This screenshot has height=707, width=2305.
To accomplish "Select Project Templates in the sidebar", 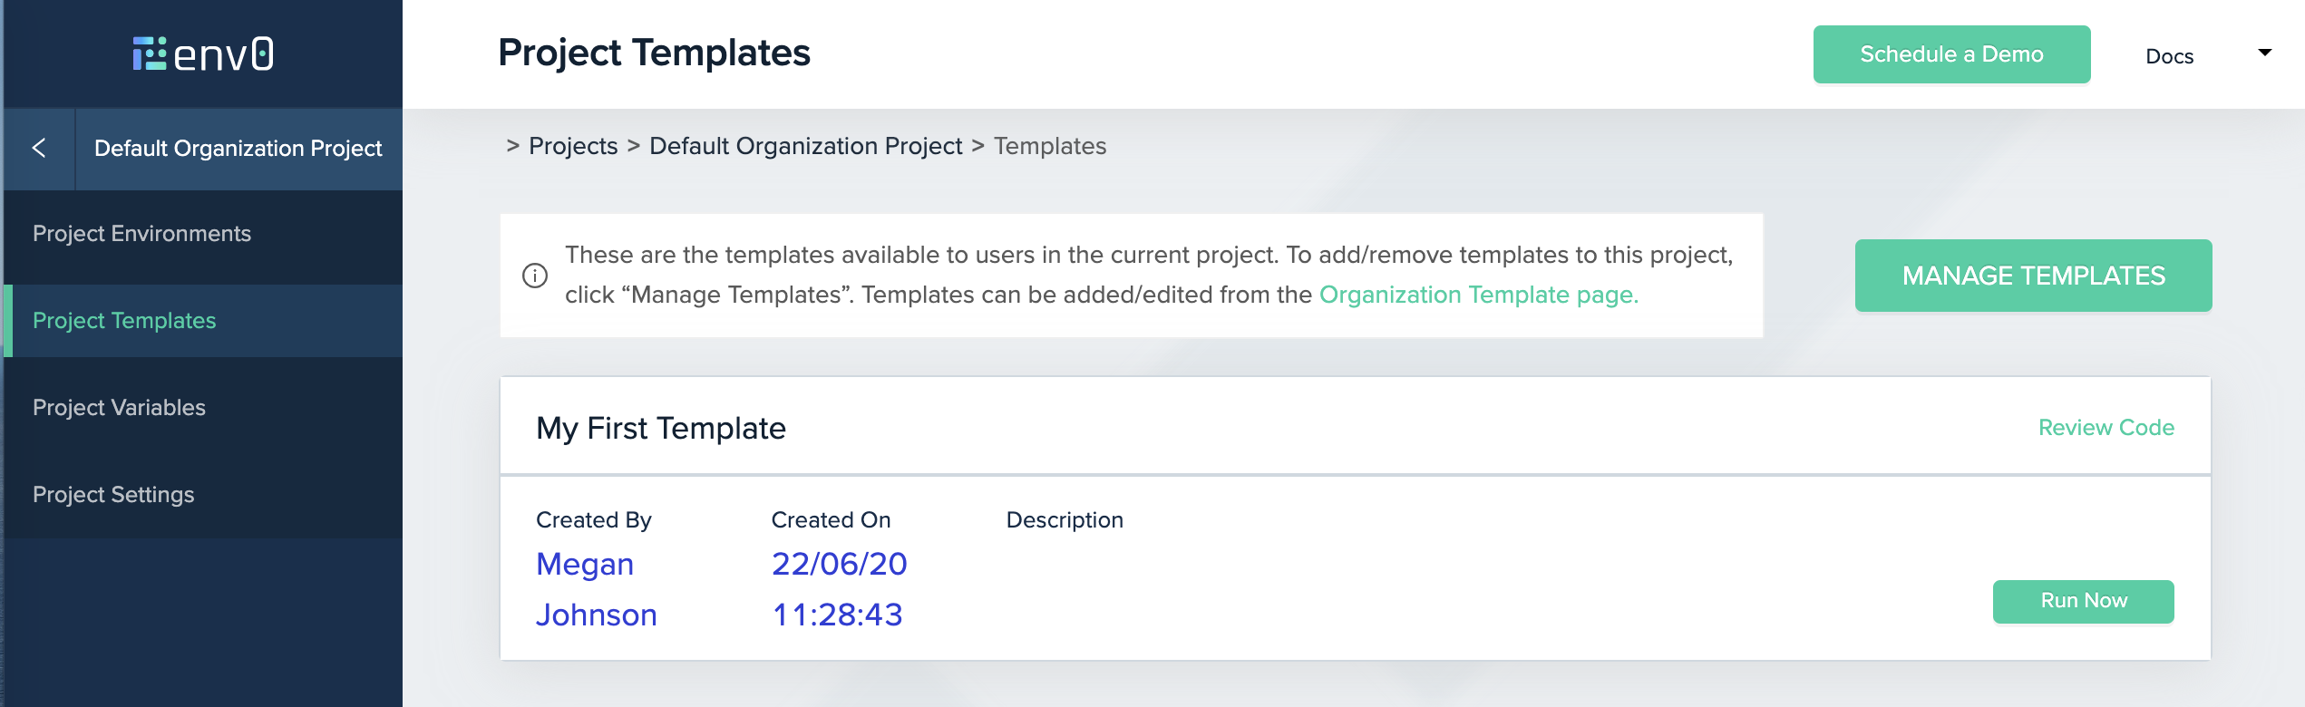I will pyautogui.click(x=124, y=321).
